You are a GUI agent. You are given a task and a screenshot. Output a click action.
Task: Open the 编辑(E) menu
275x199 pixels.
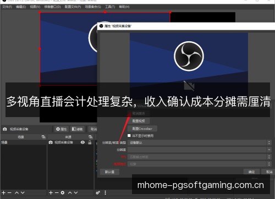[21, 7]
